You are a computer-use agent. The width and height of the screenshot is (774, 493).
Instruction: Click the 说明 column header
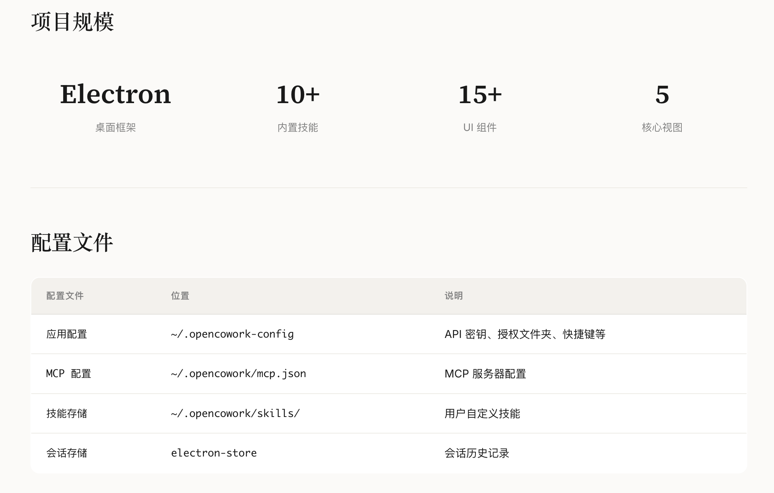pyautogui.click(x=453, y=296)
